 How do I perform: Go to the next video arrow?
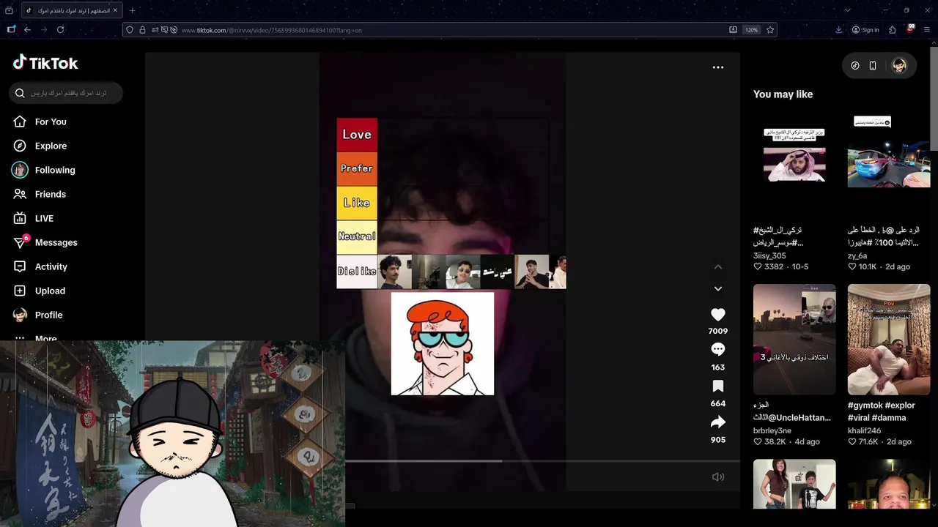[x=718, y=288]
